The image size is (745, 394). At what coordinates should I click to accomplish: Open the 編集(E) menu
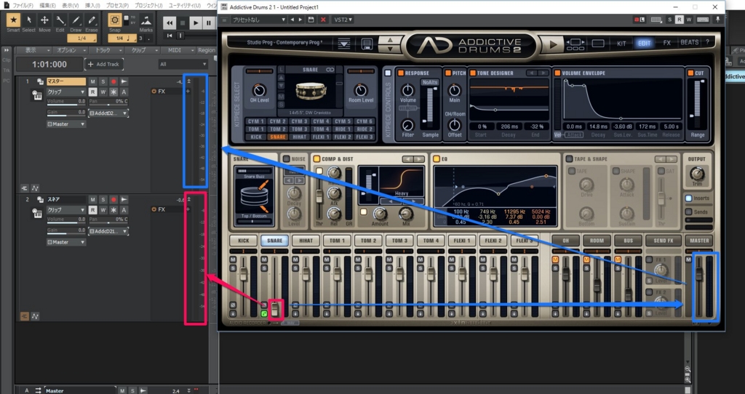click(x=47, y=5)
